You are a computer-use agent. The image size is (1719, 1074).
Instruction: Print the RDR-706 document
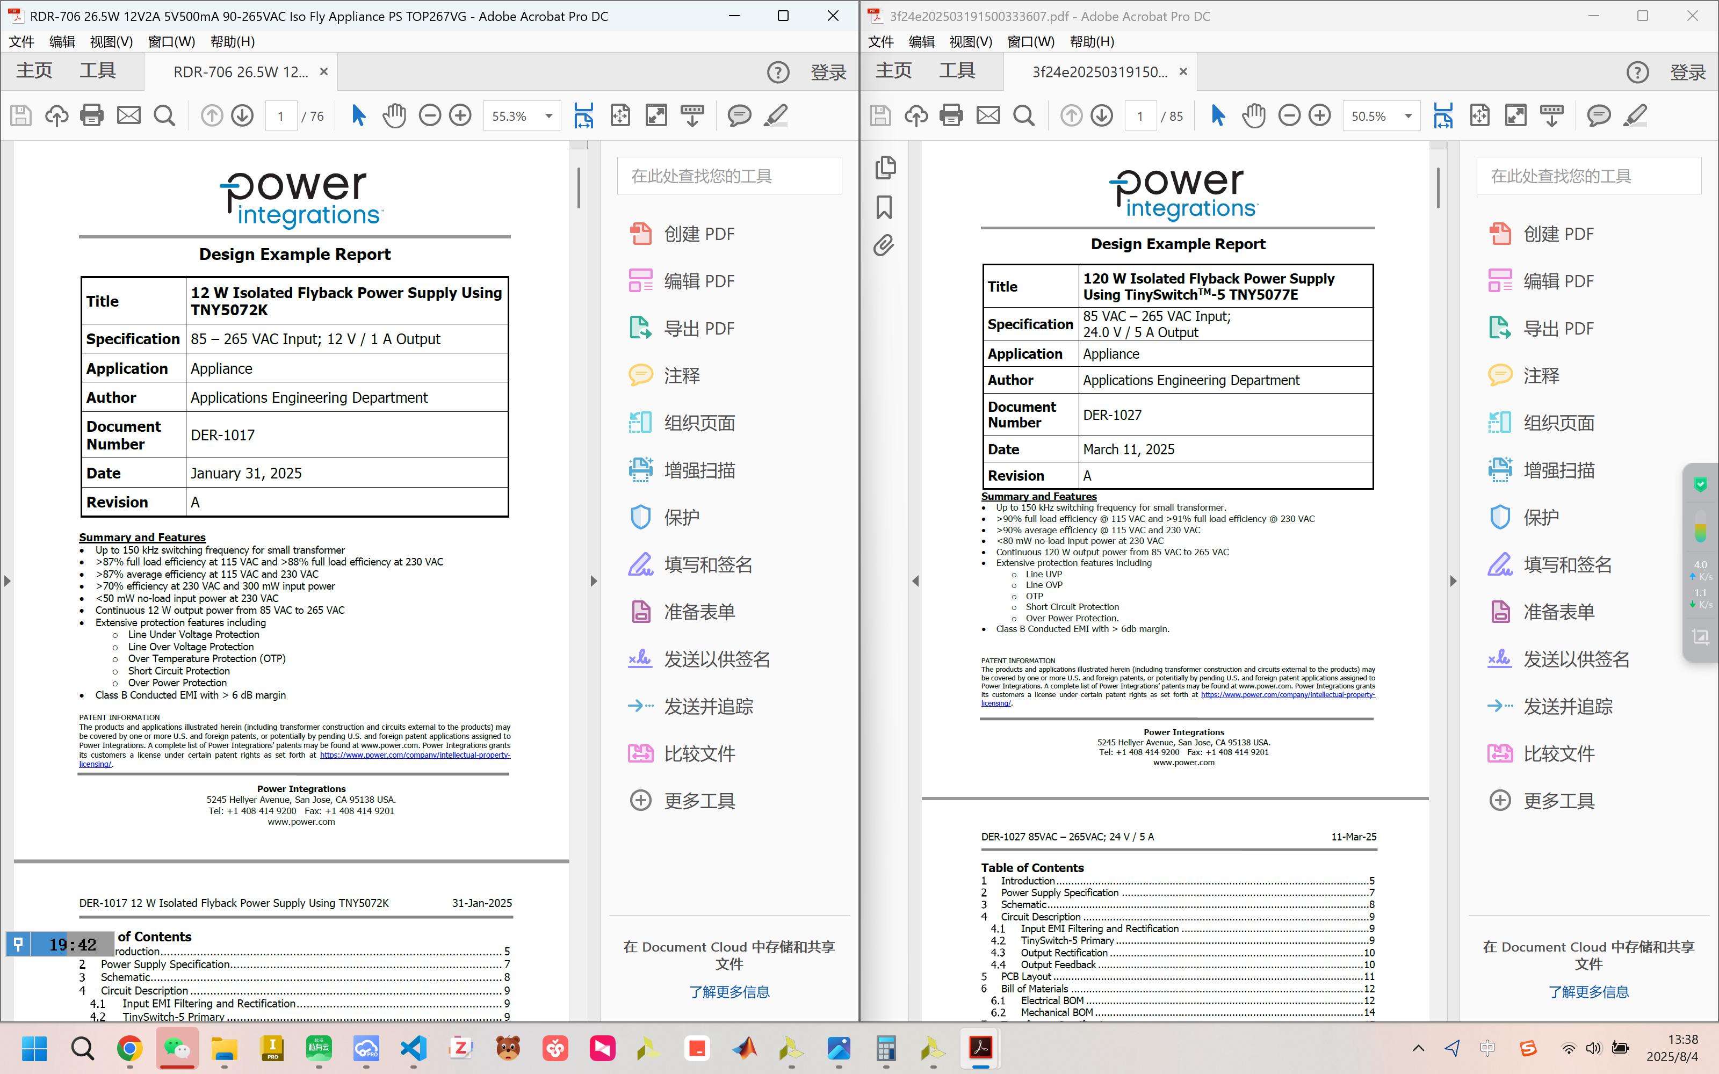[x=92, y=115]
